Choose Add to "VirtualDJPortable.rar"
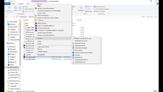Screen dimensions: 163x92 click(46, 26)
